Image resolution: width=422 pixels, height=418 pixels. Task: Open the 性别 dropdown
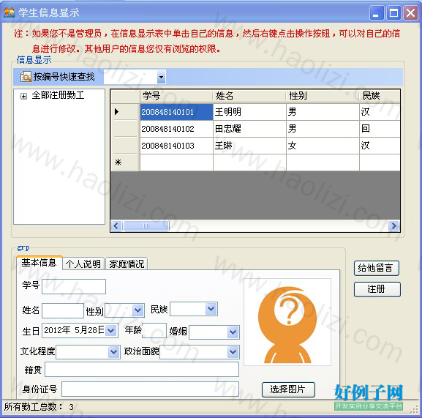138,310
